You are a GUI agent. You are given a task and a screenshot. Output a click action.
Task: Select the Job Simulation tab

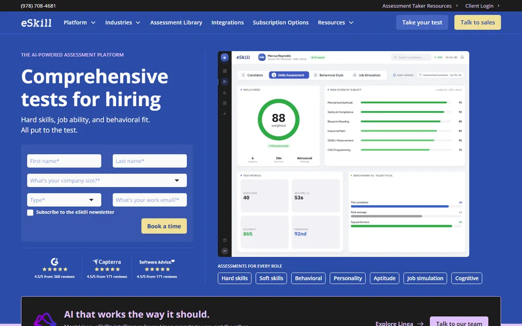366,75
